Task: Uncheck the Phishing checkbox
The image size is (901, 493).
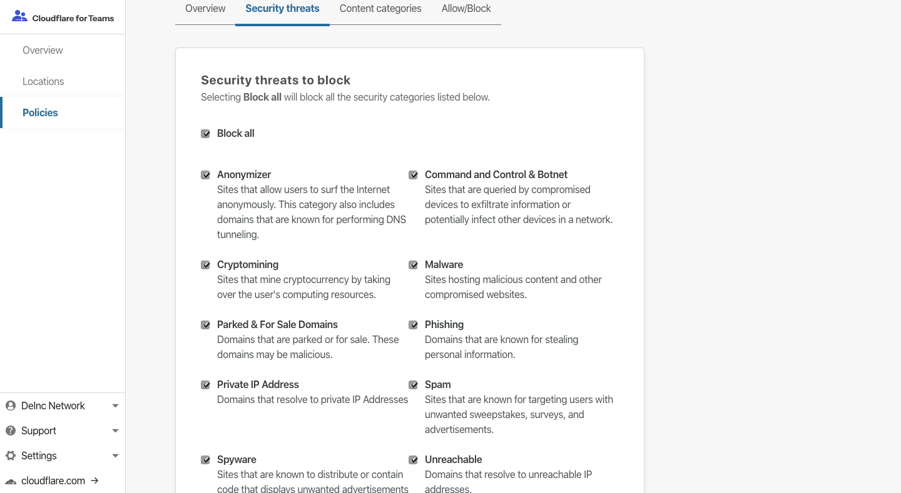Action: pos(413,325)
